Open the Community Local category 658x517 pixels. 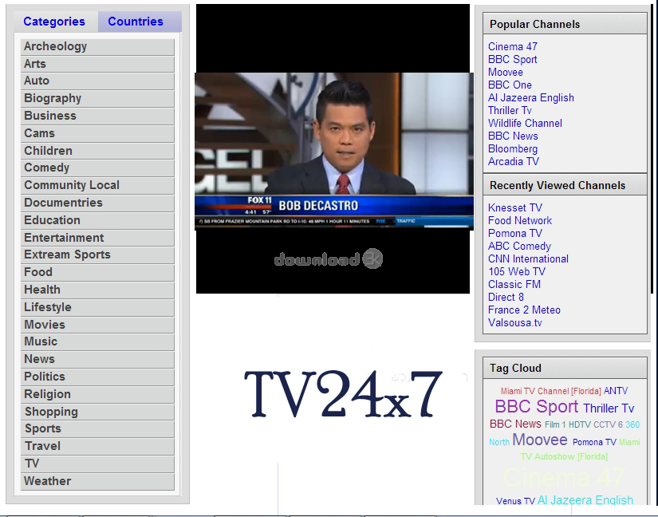(97, 185)
